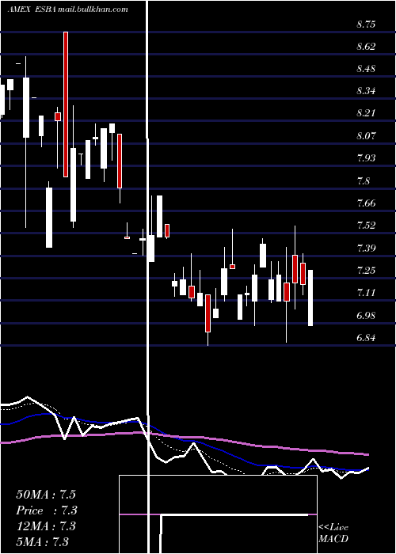Select the 8.62 price axis label
396x554 pixels.
(x=366, y=46)
